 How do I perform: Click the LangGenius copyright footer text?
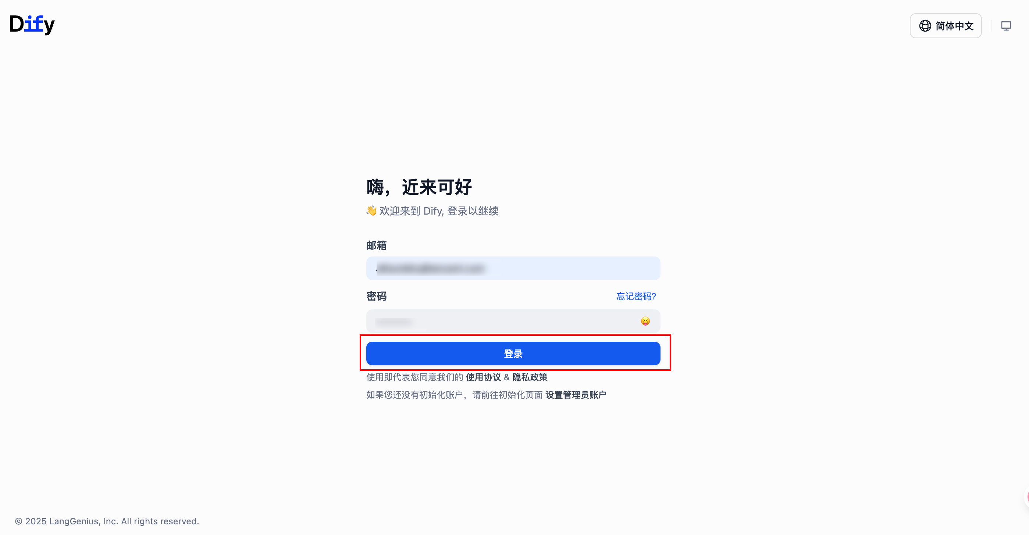pyautogui.click(x=107, y=521)
